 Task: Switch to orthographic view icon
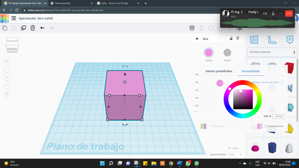(x=7, y=94)
